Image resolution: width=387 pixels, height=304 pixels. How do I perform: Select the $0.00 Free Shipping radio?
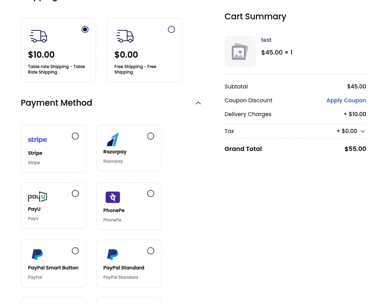coord(171,29)
